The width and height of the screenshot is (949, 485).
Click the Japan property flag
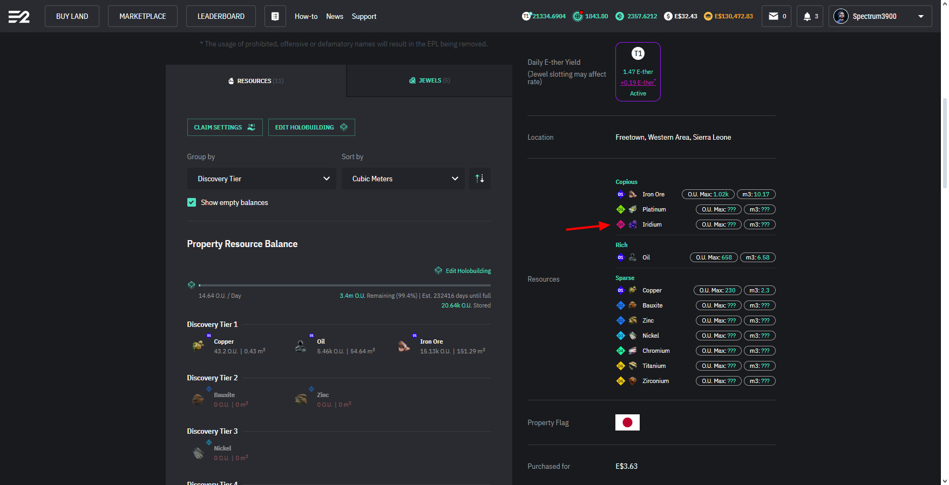627,422
